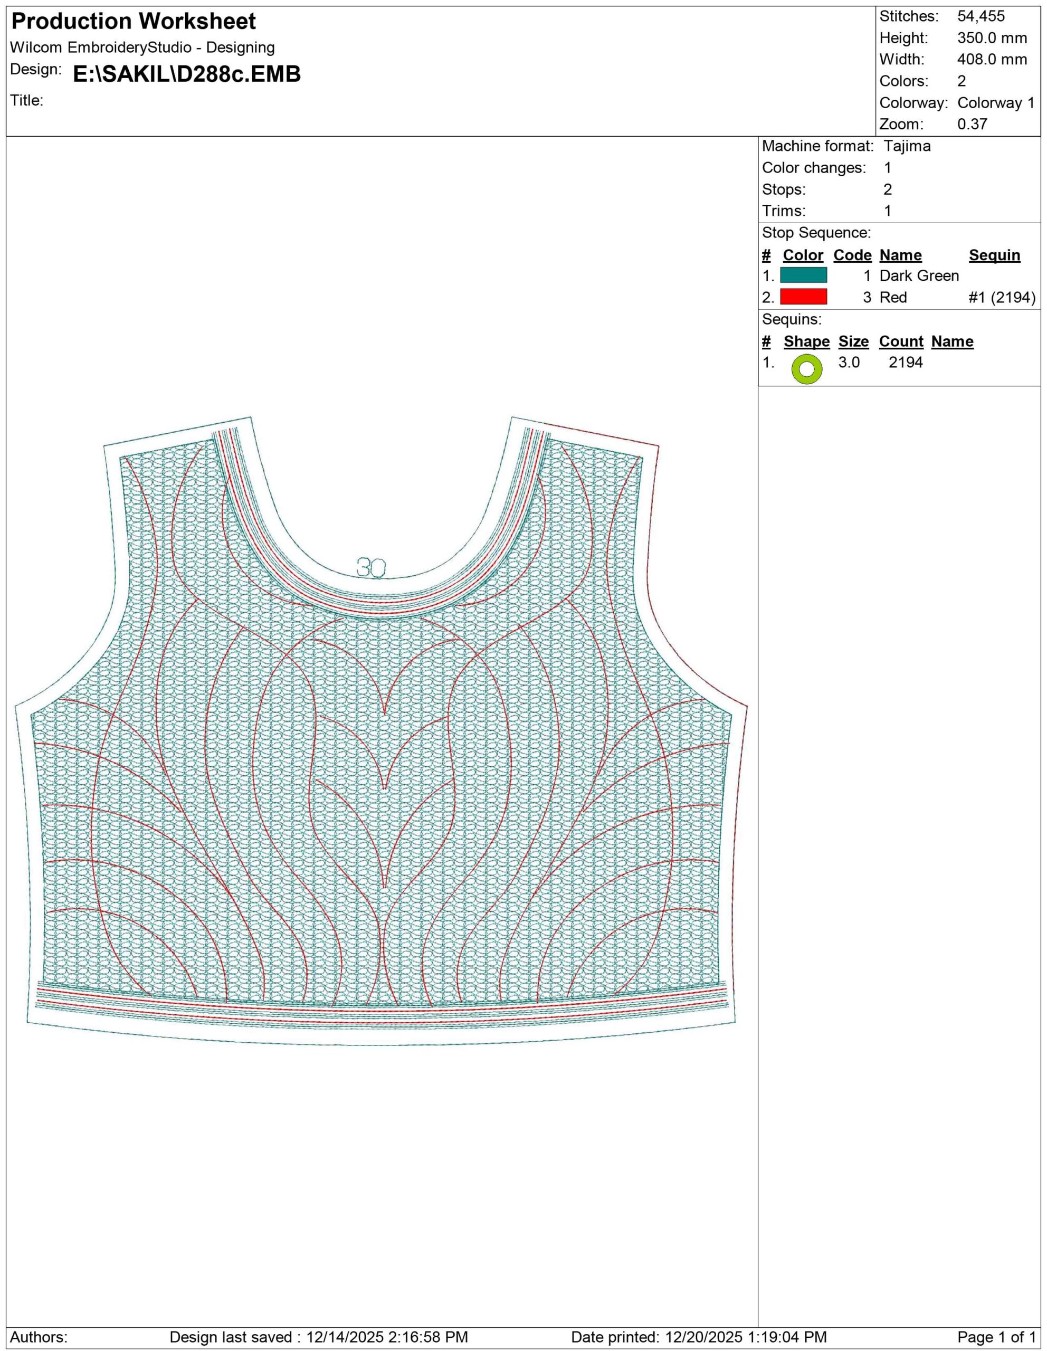Click the number 30 in neckline
Viewport: 1047px width, 1351px height.
click(x=371, y=567)
